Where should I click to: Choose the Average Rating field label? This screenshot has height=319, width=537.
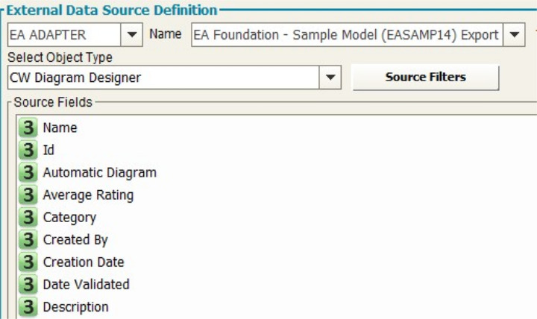point(88,195)
